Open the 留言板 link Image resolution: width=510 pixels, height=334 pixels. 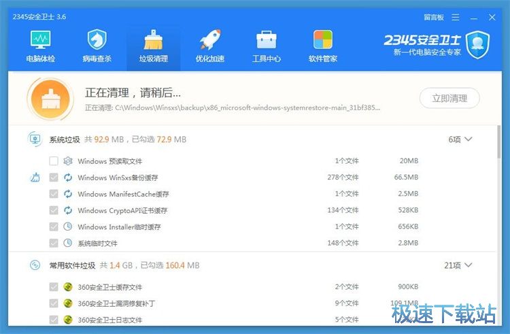434,17
